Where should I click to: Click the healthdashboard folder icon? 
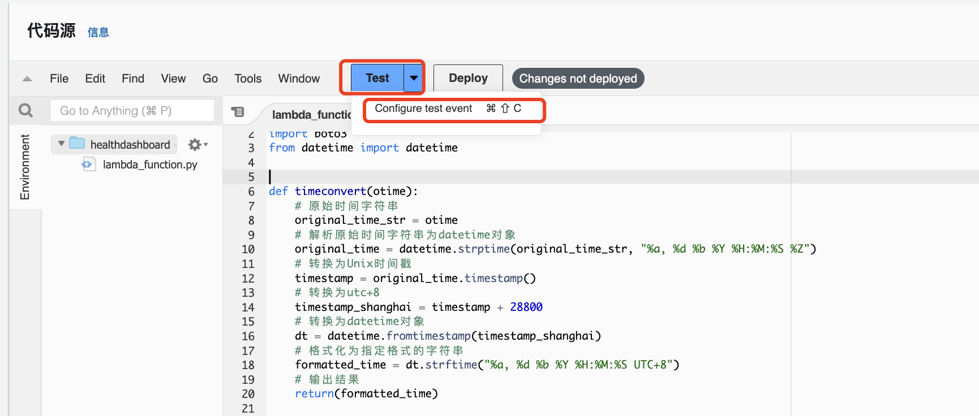77,143
